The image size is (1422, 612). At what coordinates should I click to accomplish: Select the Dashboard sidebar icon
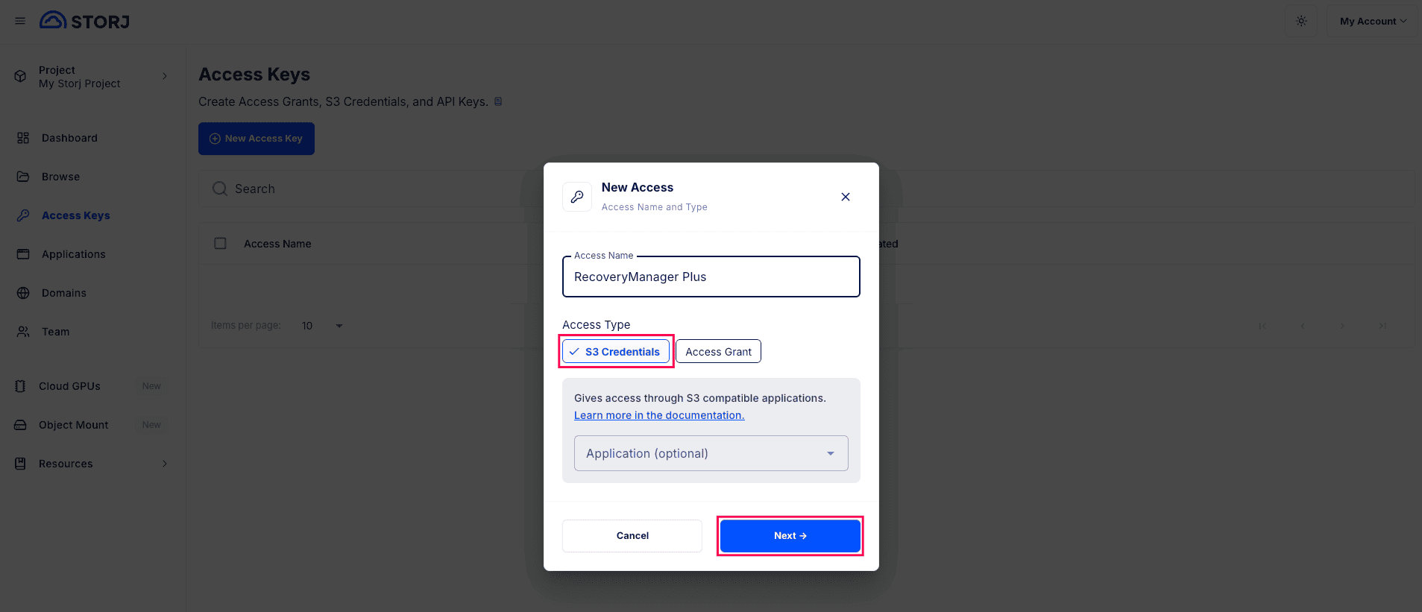[x=23, y=138]
